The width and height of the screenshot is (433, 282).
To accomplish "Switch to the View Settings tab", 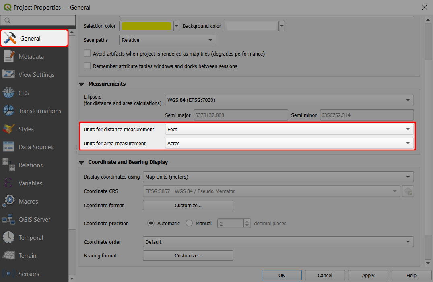I will (34, 74).
